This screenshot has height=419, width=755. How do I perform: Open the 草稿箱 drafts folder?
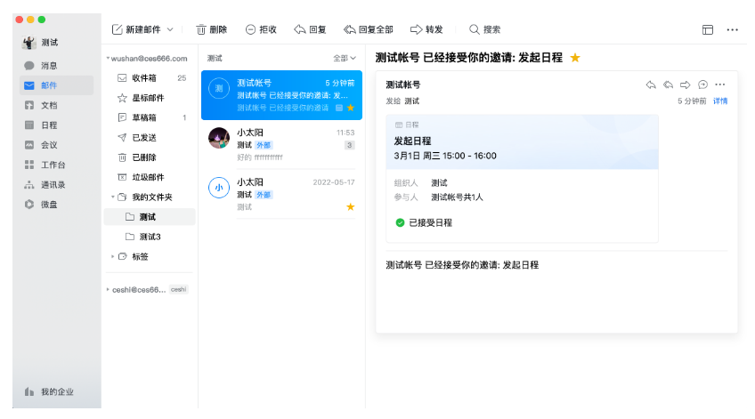150,117
